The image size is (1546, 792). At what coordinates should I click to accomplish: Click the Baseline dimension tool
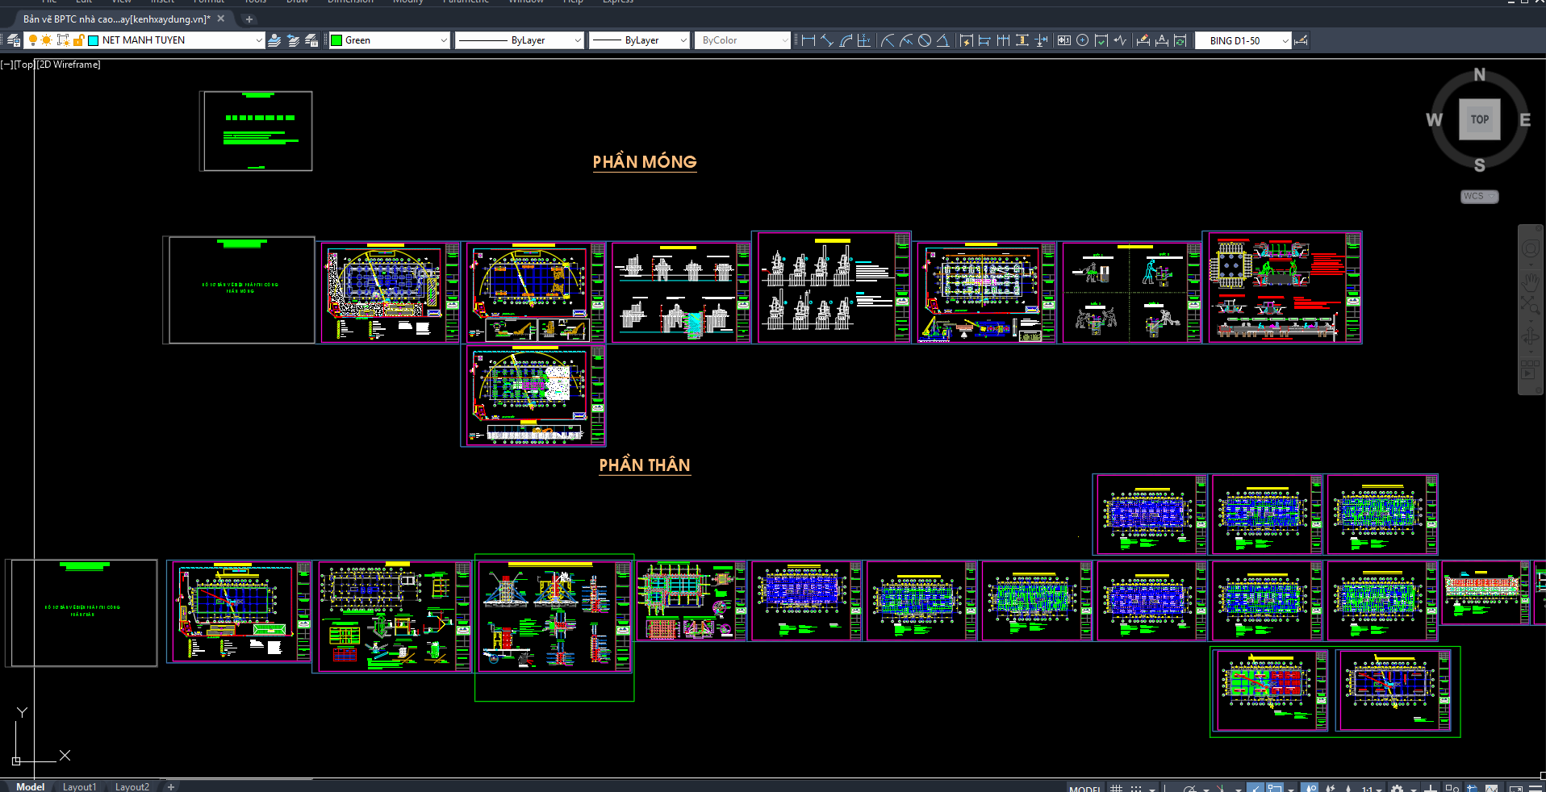coord(984,40)
